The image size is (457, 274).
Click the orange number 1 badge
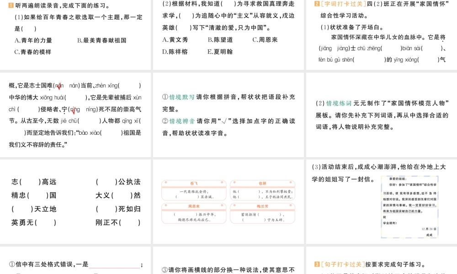[11, 5]
